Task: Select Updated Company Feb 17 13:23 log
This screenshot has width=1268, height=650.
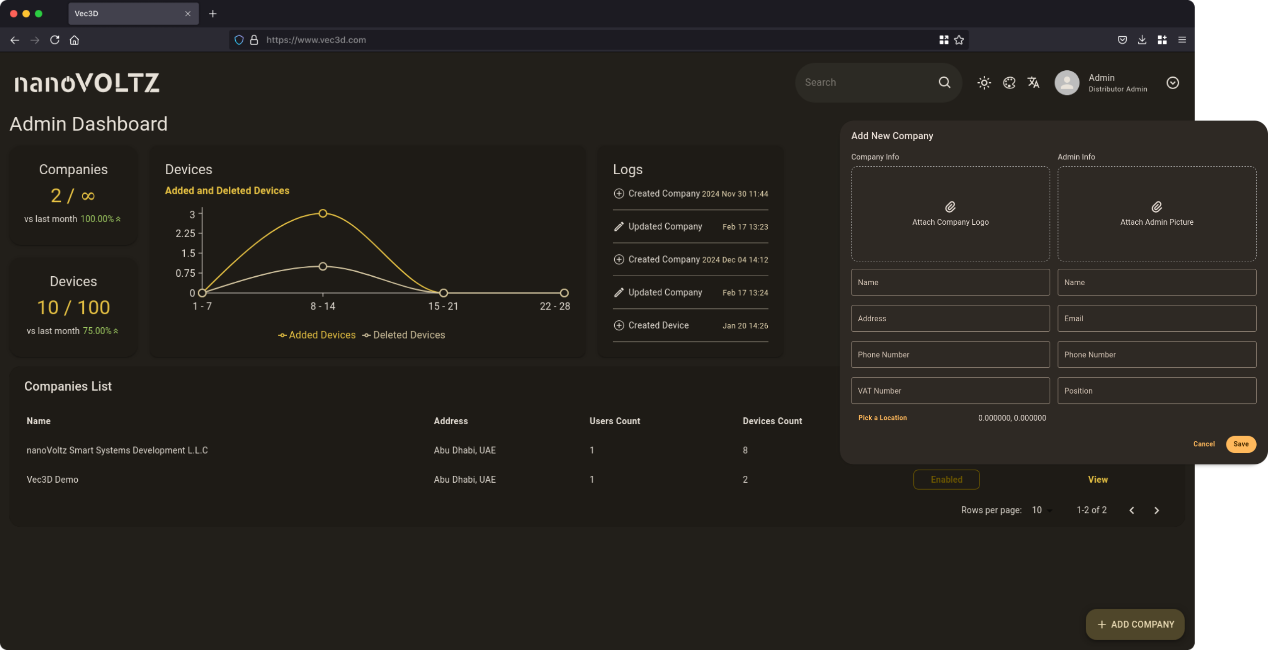Action: point(690,227)
